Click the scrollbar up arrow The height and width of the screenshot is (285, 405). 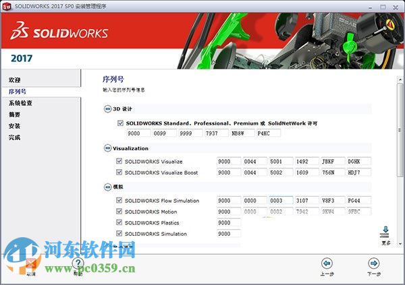[x=400, y=80]
